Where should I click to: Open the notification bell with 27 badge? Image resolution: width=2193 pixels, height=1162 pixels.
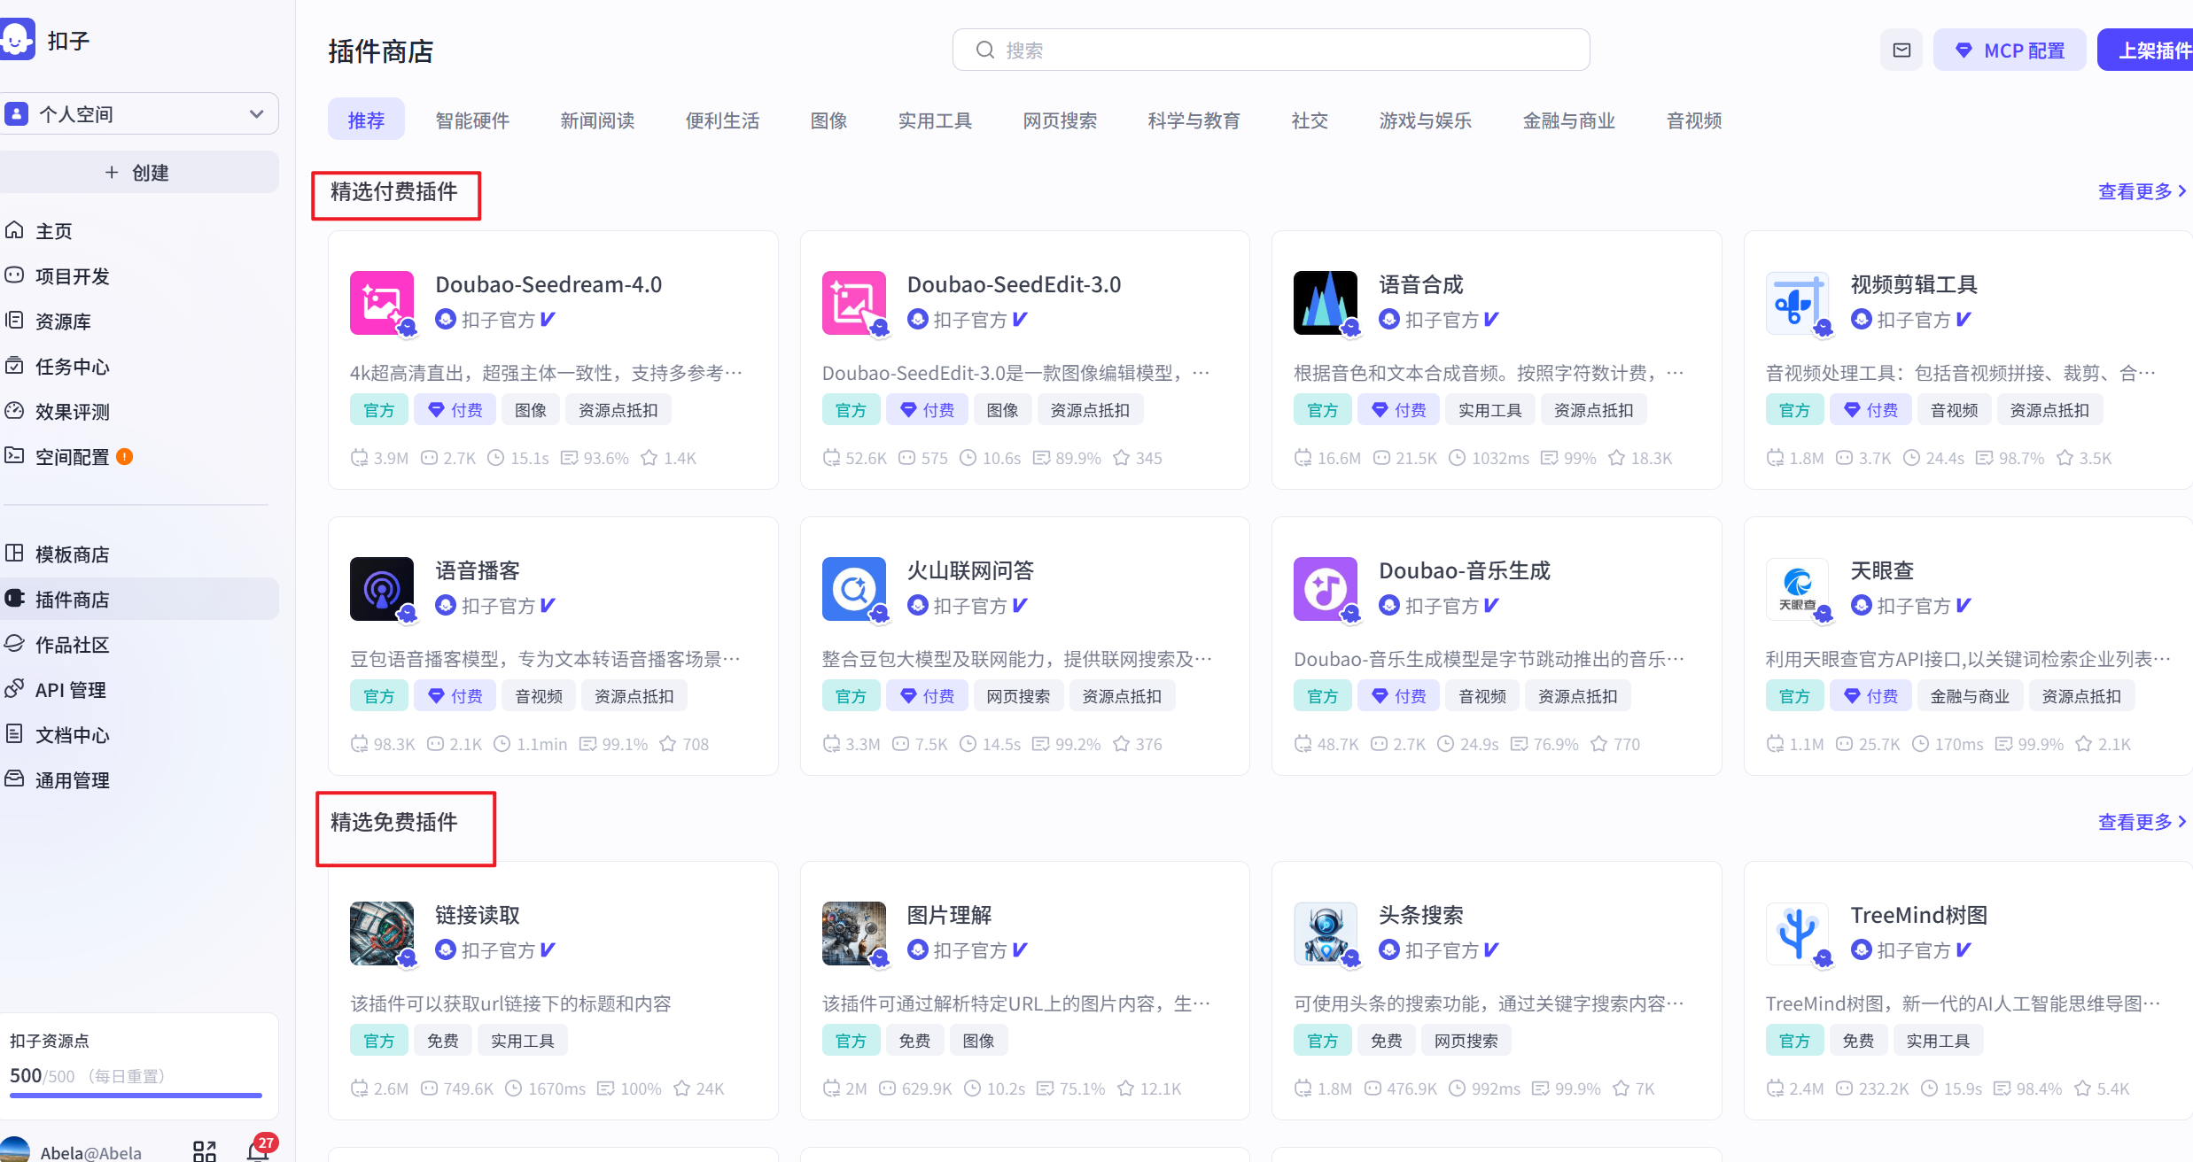(257, 1150)
